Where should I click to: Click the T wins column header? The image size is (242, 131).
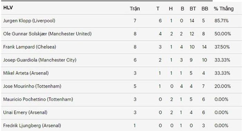[158, 9]
